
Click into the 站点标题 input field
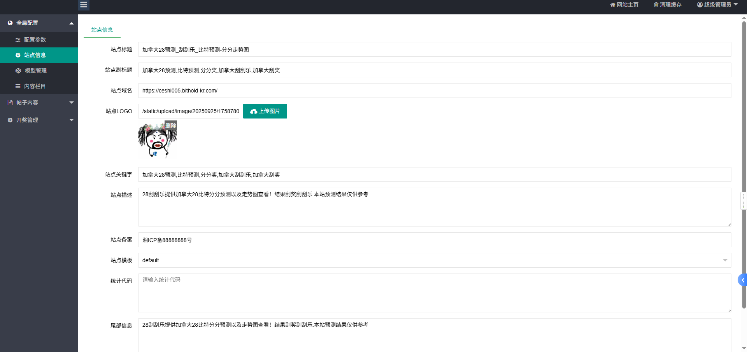pos(434,50)
